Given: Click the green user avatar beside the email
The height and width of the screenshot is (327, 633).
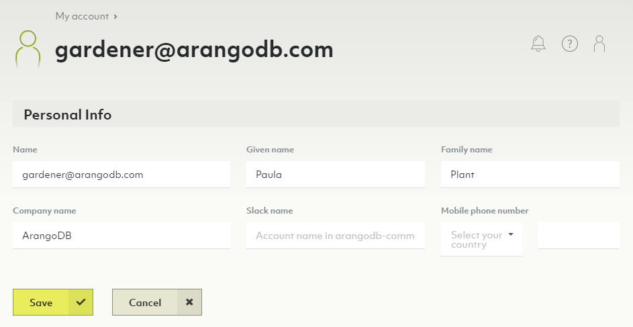Looking at the screenshot, I should point(28,49).
